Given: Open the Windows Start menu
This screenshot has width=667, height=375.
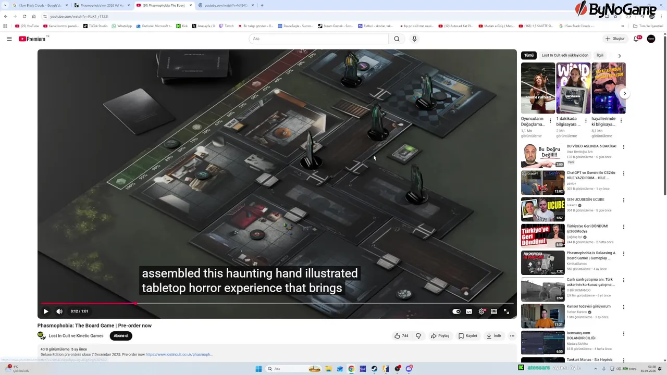Looking at the screenshot, I should coord(258,369).
